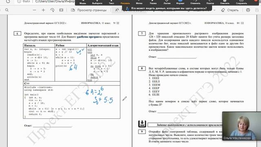Click Zoom Отменить undo button
This screenshot has height=147, width=261.
click(x=195, y=2)
